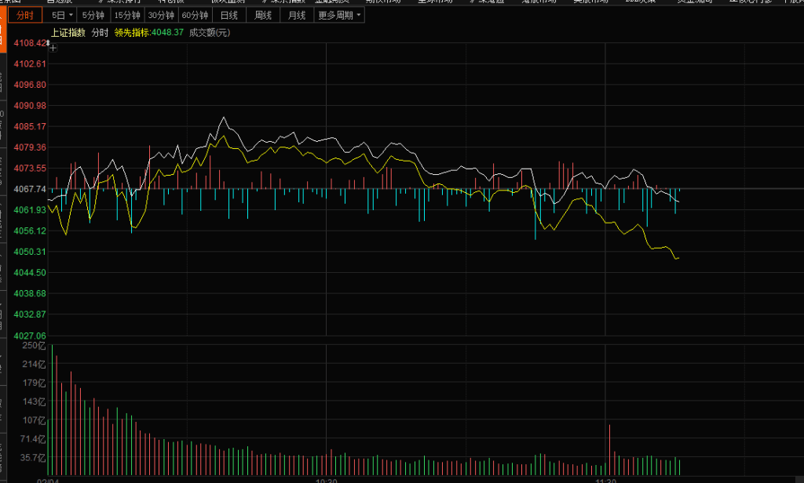Expand the 更多周期 dropdown
The height and width of the screenshot is (483, 804).
339,15
